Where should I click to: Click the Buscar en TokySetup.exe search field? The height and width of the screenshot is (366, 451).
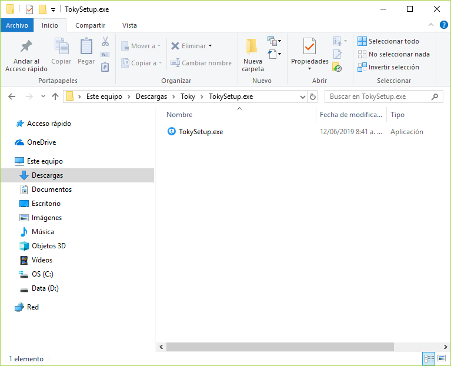376,97
